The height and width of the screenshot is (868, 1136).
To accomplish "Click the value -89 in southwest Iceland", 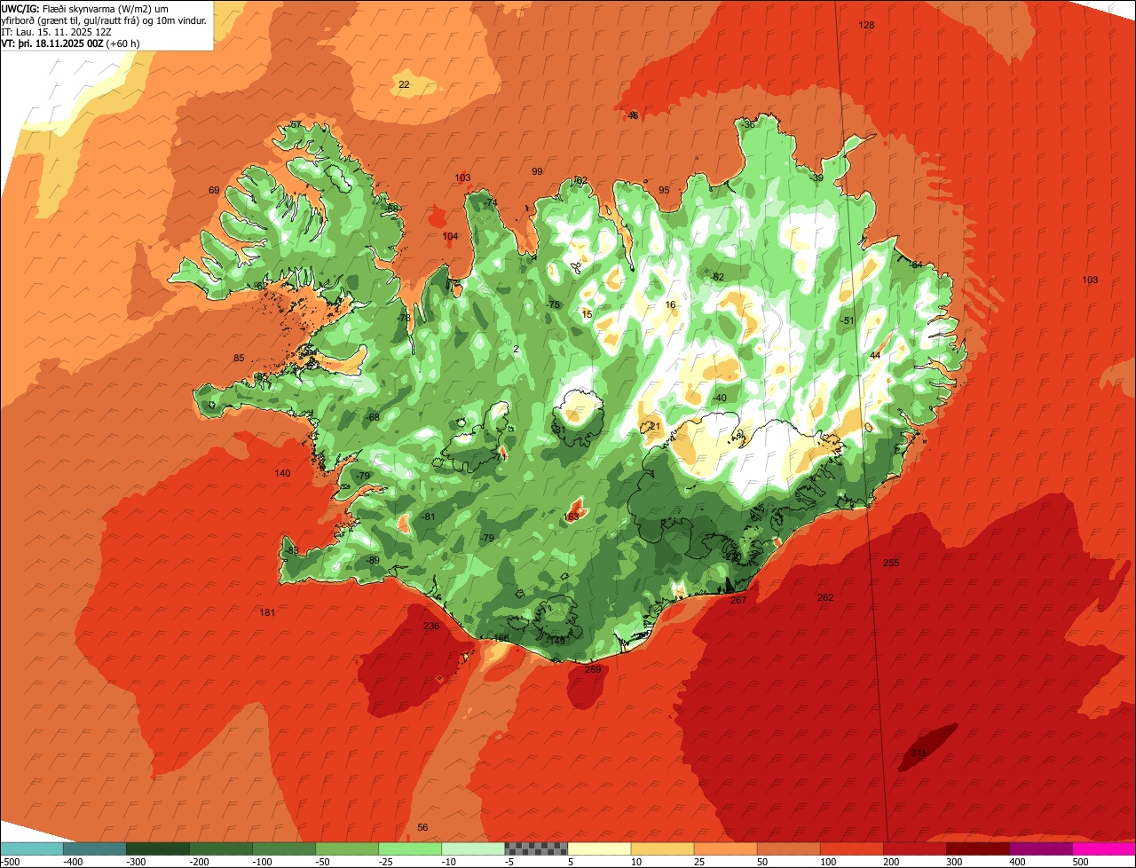I will point(372,560).
